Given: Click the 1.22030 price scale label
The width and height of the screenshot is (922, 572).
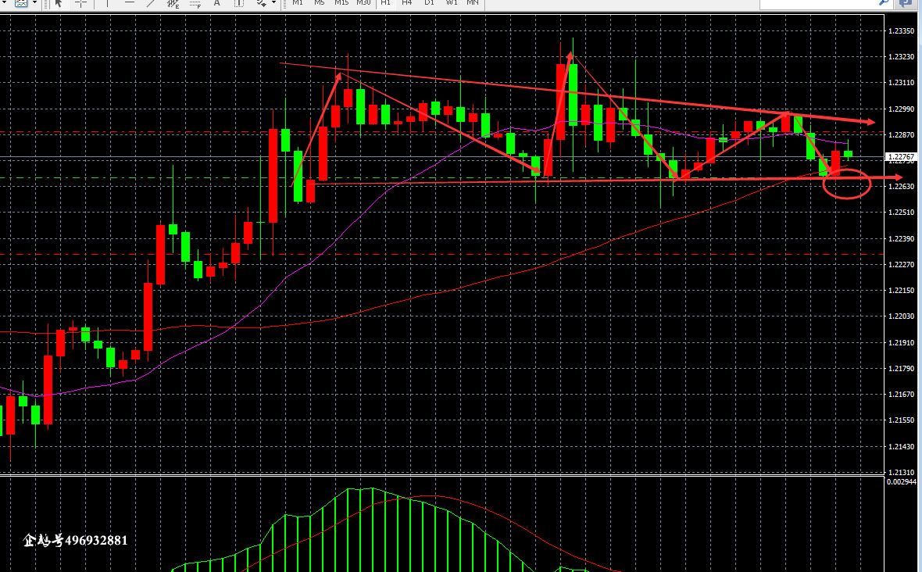Looking at the screenshot, I should point(902,316).
